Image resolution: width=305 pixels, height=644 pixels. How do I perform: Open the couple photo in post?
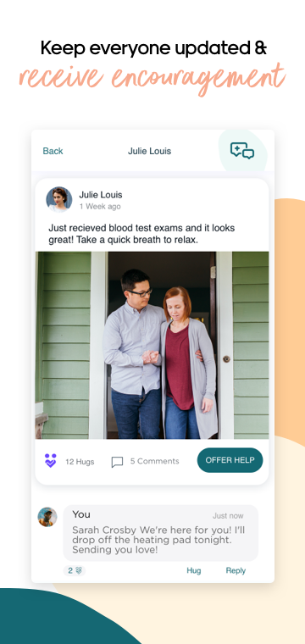(x=152, y=346)
